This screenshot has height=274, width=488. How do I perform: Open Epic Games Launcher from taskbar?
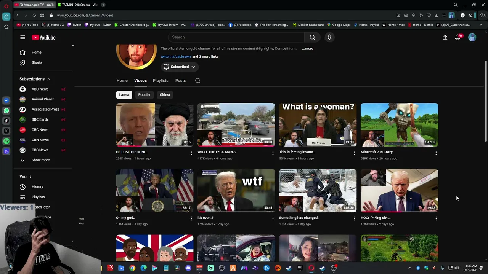[300, 268]
